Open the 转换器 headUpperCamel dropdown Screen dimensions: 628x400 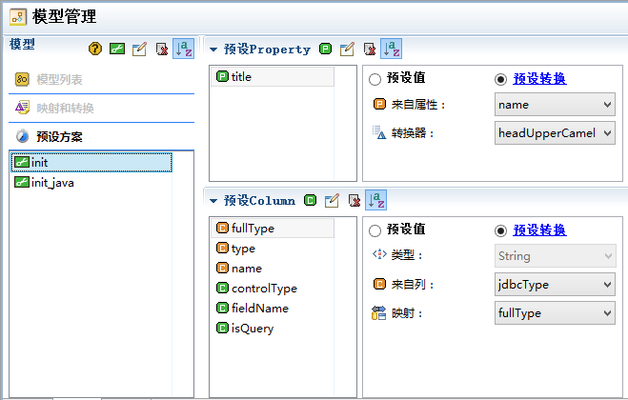555,133
